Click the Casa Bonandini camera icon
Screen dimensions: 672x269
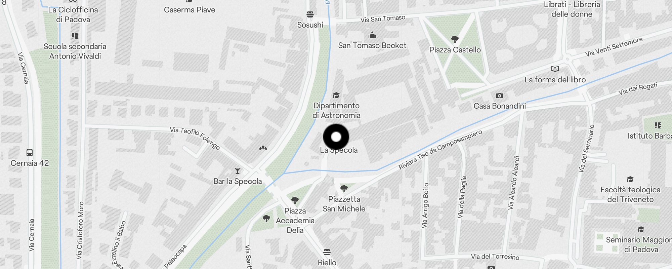point(500,96)
